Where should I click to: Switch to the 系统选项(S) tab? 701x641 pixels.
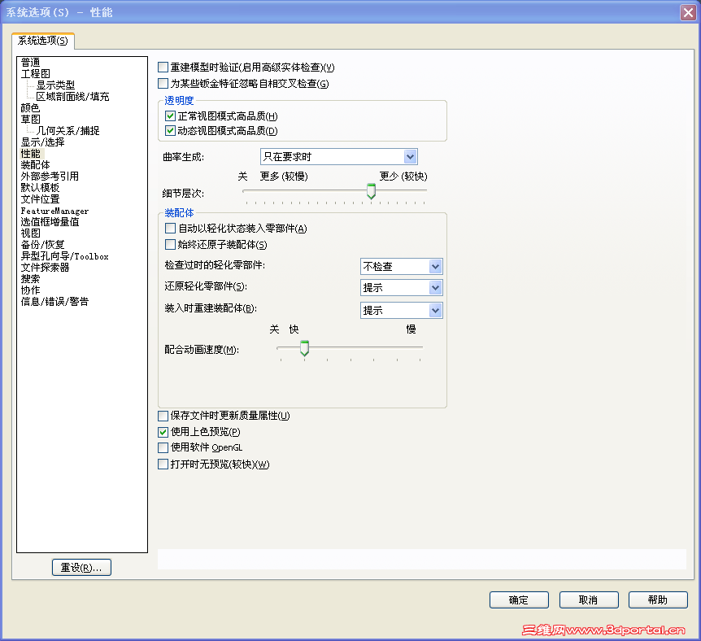click(42, 39)
